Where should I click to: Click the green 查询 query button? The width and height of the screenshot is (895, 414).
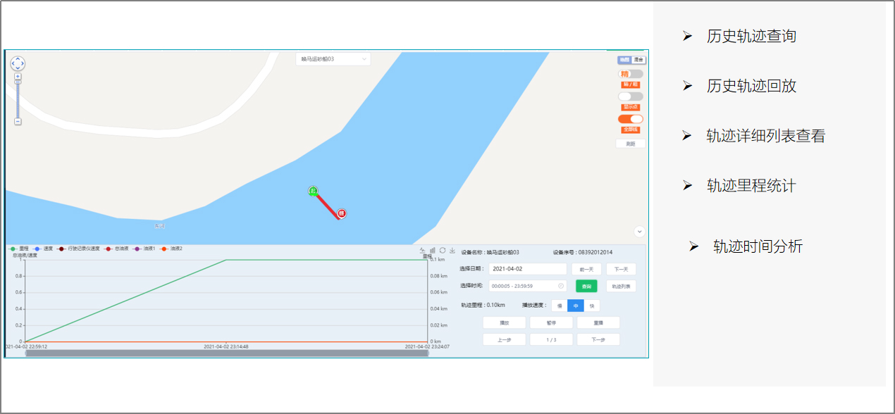pos(586,286)
